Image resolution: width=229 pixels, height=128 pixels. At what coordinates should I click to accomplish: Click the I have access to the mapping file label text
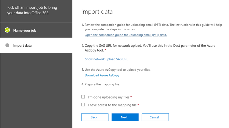(x=112, y=105)
